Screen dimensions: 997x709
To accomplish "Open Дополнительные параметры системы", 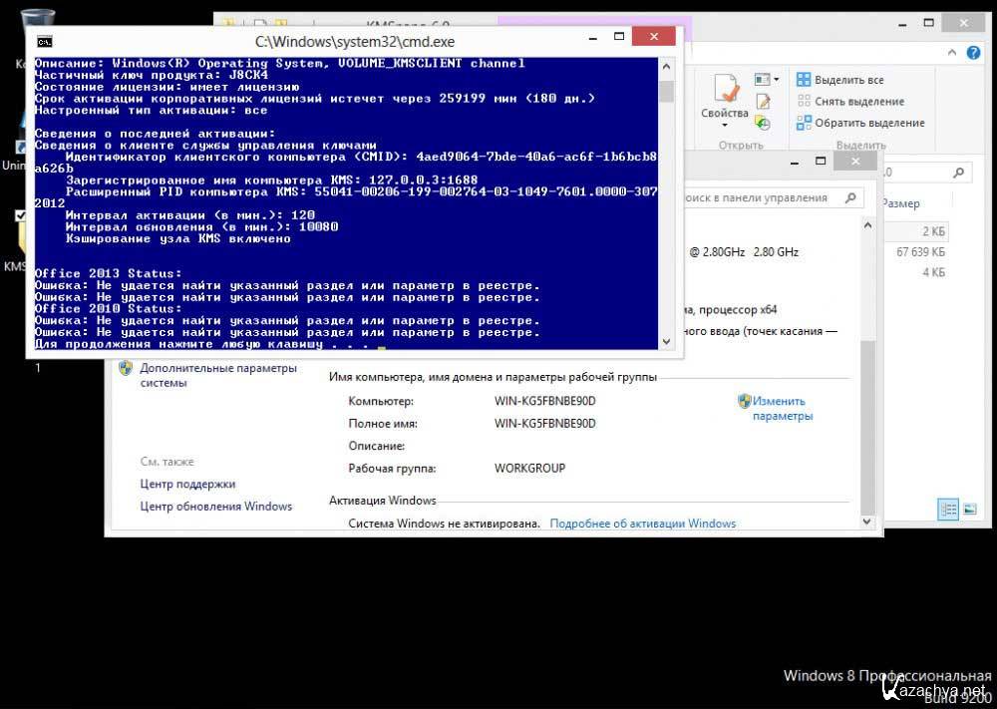I will [x=218, y=375].
